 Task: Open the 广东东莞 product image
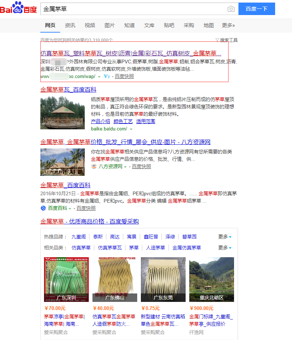(x=163, y=280)
